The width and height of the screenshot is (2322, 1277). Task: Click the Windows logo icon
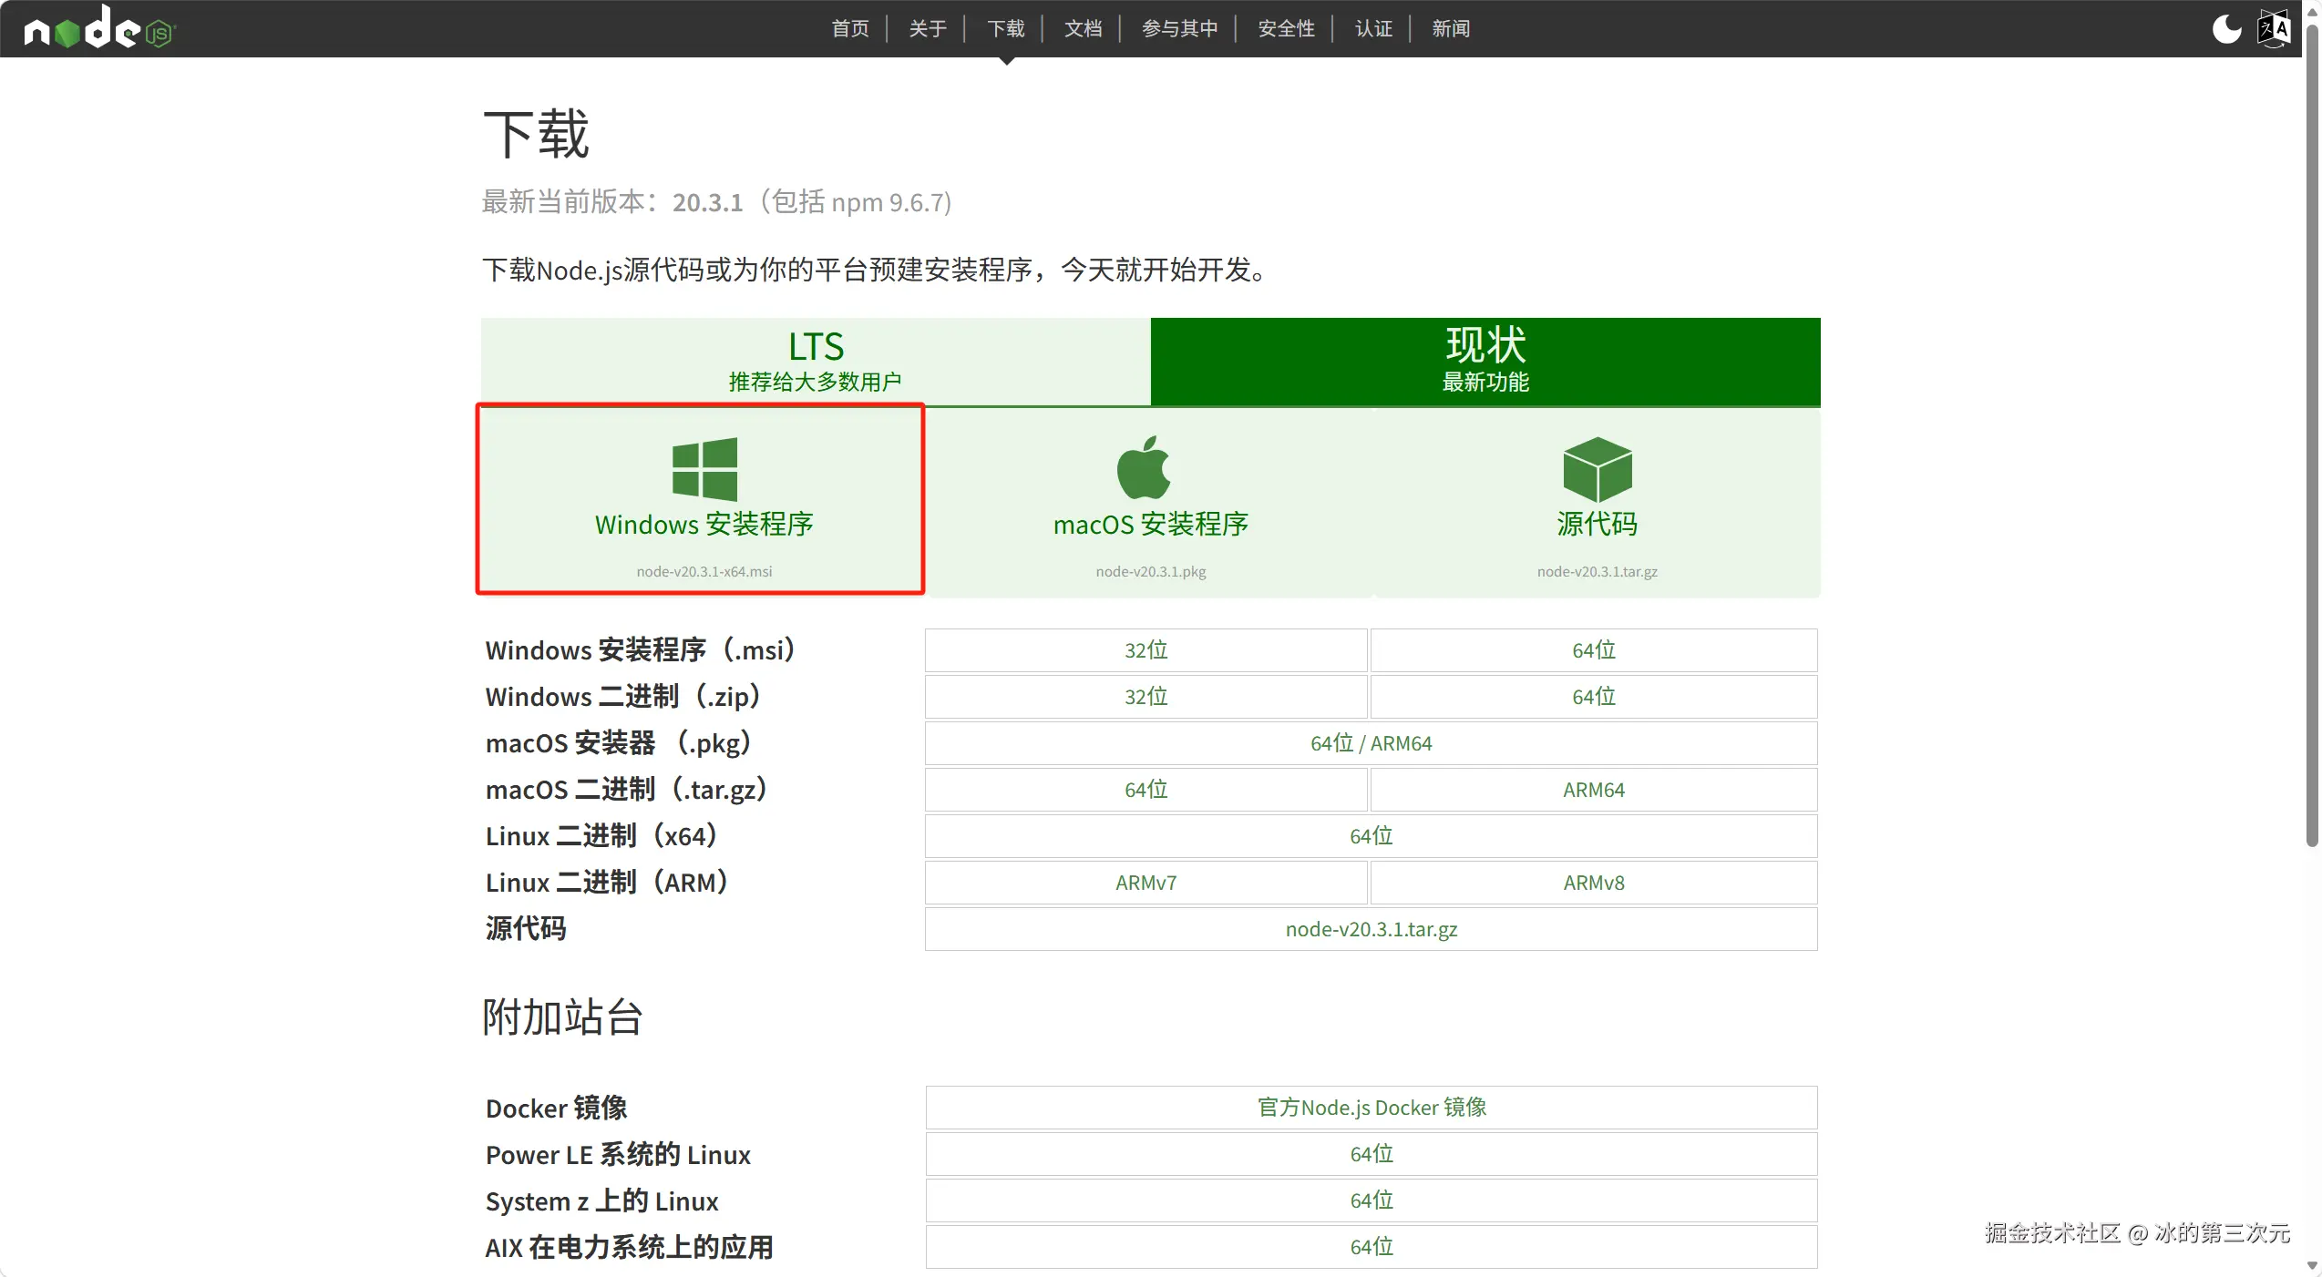(x=704, y=469)
